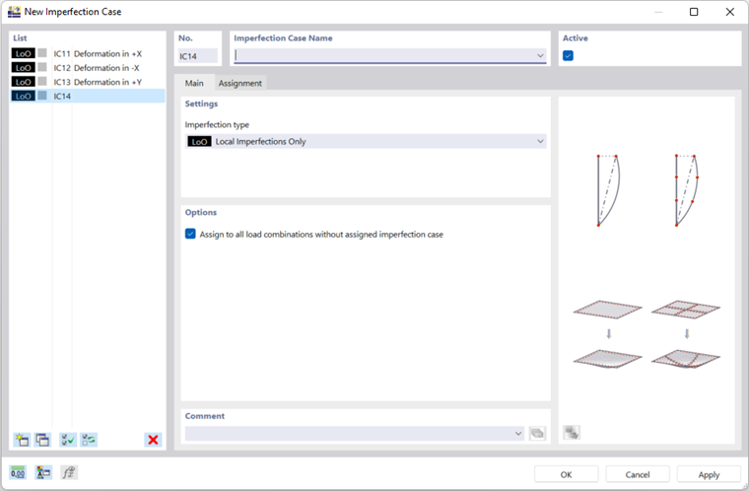This screenshot has width=749, height=491.
Task: Delete selected case with red X
Action: pyautogui.click(x=153, y=440)
